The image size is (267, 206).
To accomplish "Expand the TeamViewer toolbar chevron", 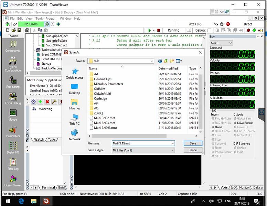I will [x=222, y=12].
